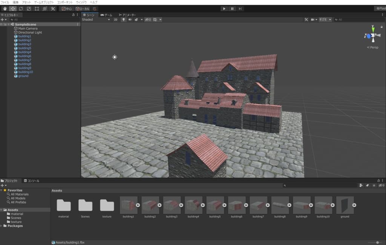Viewport: 386px width, 245px height.
Task: Toggle 2D view mode
Action: click(116, 20)
